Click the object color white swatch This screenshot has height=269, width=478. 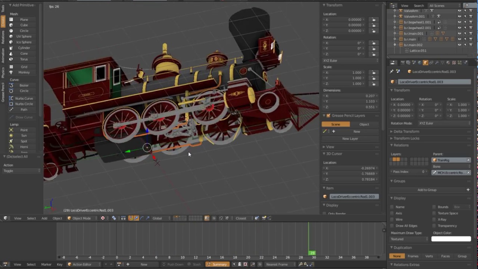coord(451,239)
